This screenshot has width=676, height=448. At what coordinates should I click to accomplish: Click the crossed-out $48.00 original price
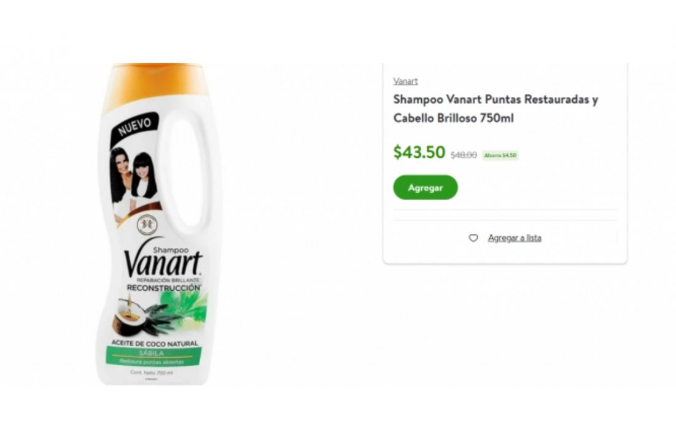coord(464,155)
